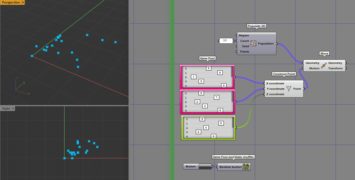The image size is (355, 180).
Task: Select slider 8 in row 4 of lower pink Gene Pool
Action: click(220, 110)
